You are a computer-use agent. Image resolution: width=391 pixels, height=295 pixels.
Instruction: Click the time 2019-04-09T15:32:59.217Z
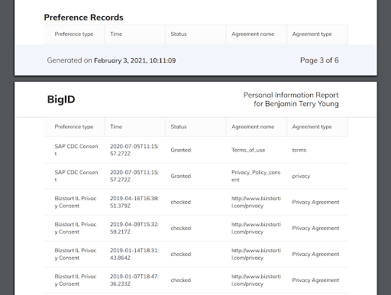click(x=134, y=228)
